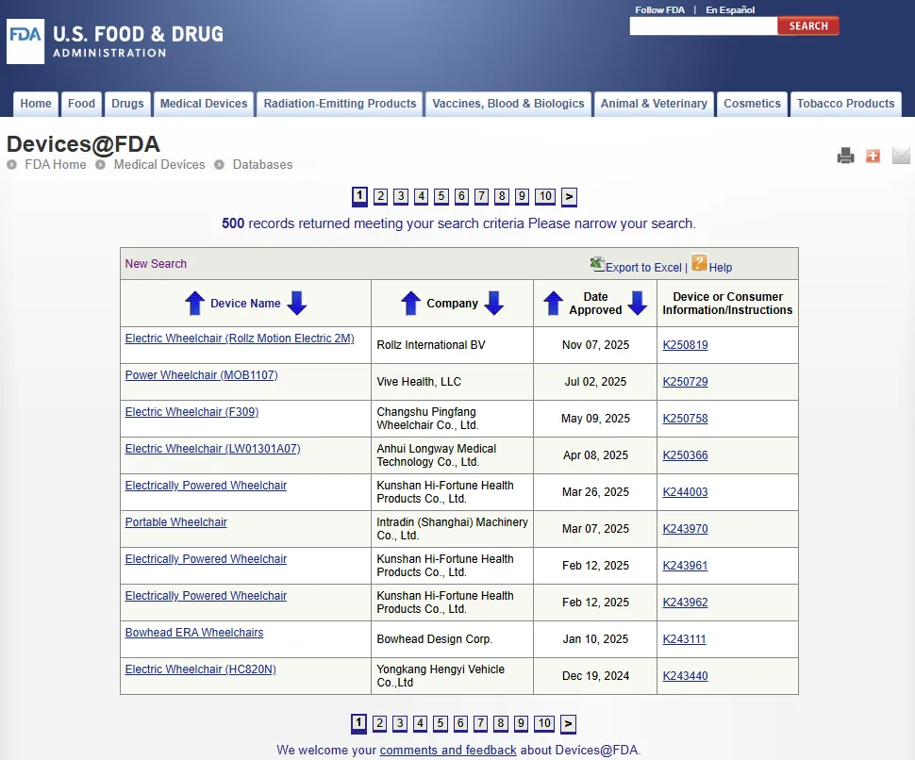Viewport: 915px width, 760px height.
Task: Click the printer icon to print page
Action: 845,156
